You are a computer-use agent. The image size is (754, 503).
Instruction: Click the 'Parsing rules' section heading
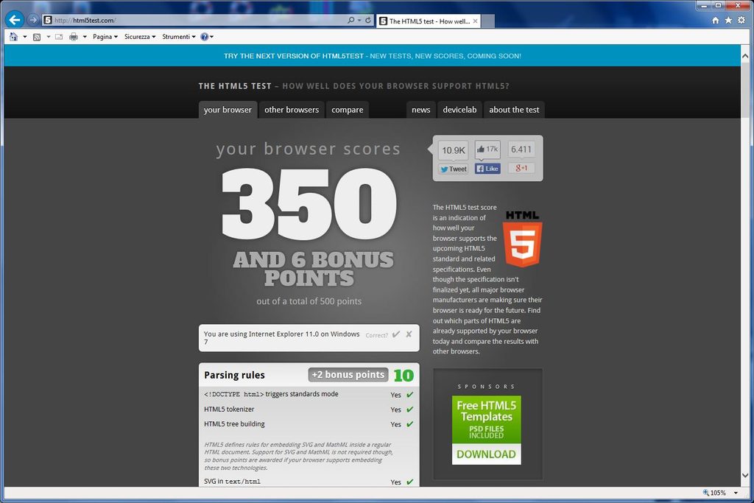234,375
